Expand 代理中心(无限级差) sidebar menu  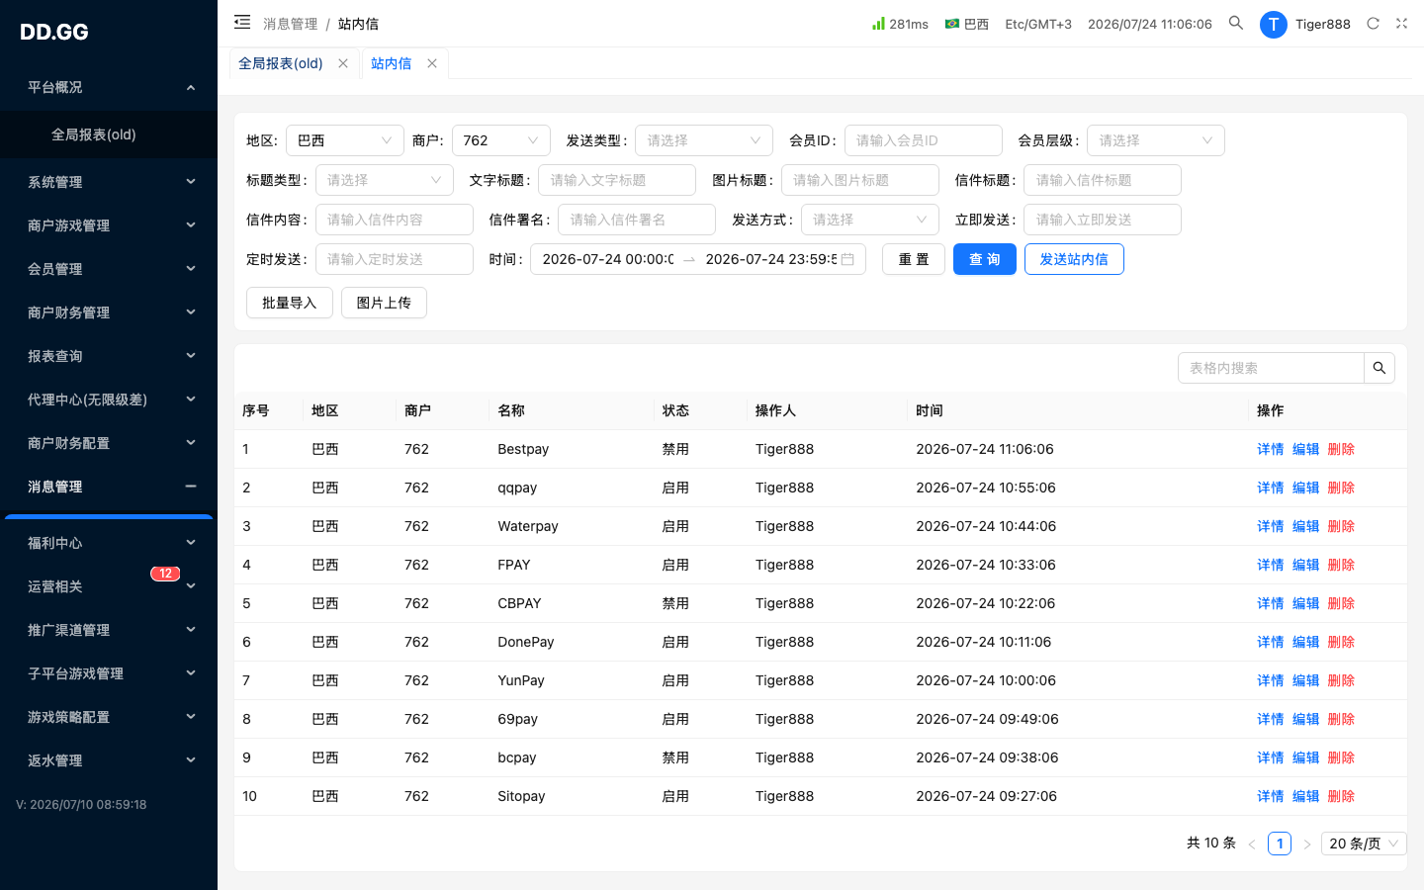109,400
